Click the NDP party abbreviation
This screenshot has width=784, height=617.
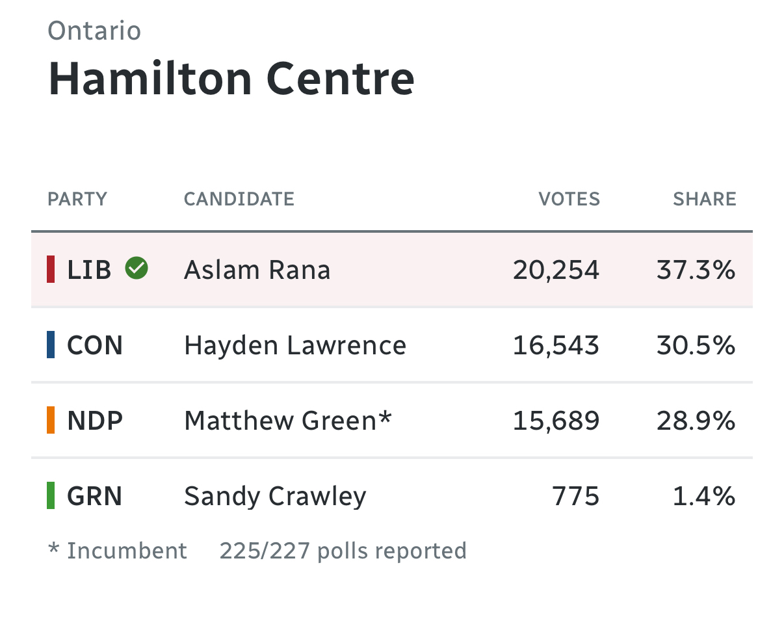tap(95, 421)
